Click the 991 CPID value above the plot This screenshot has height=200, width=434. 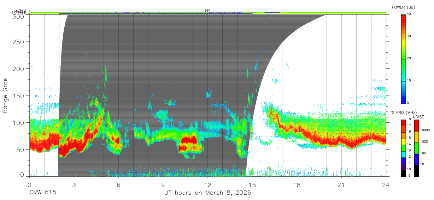tap(207, 11)
